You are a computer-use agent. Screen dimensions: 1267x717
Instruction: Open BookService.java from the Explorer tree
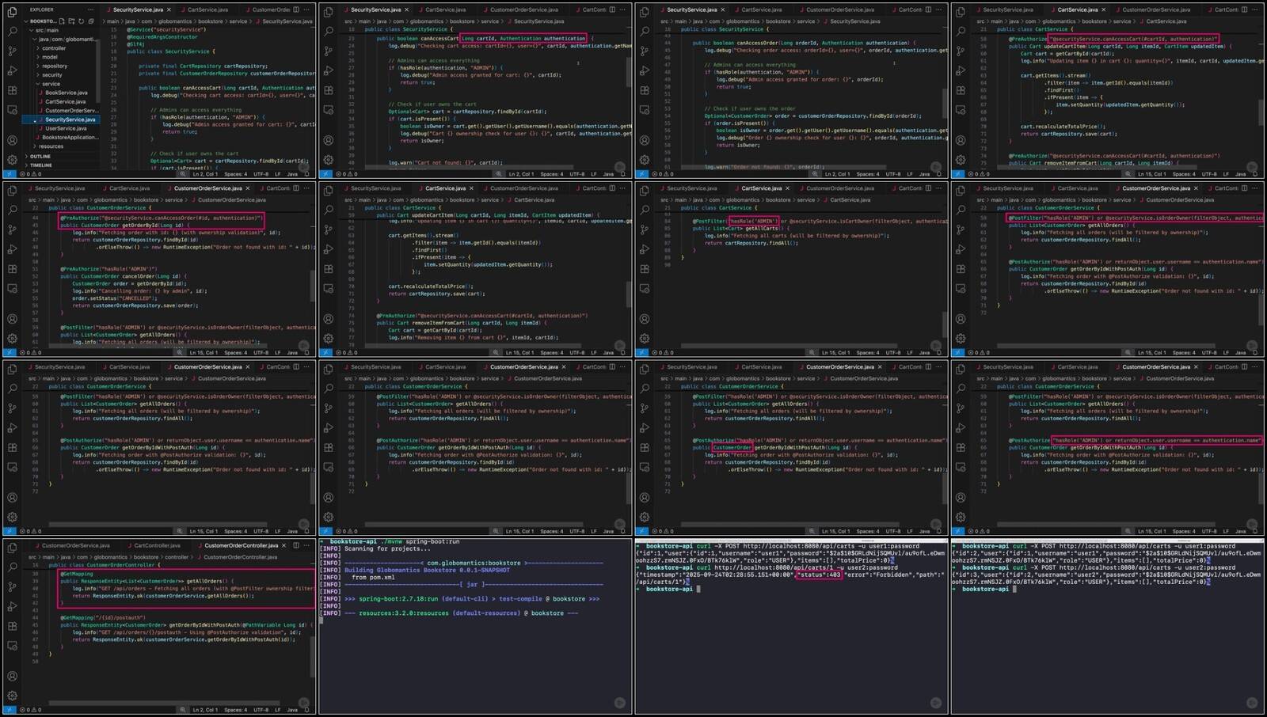pyautogui.click(x=67, y=93)
